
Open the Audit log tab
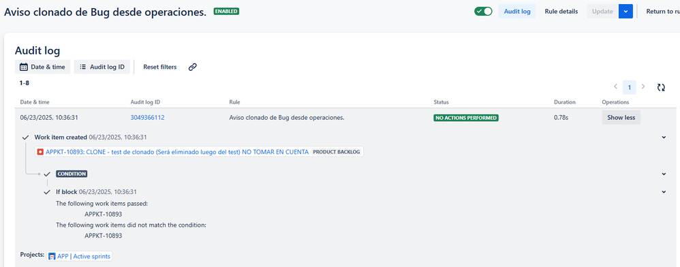pos(517,12)
